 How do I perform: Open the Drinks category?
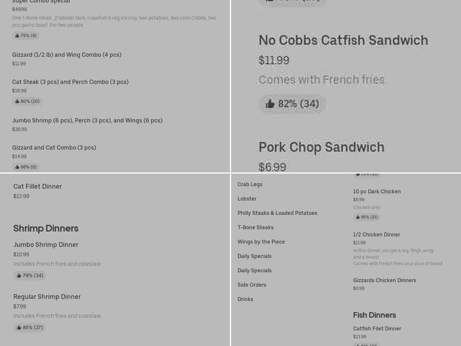point(245,299)
